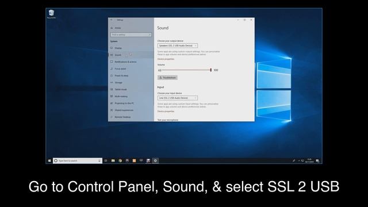Click the Find a setting search box
This screenshot has height=207, width=368.
coord(131,34)
